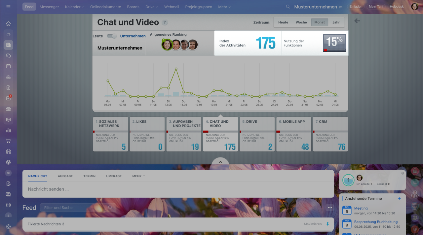
Task: Open the Helpdesk link
Action: tap(397, 7)
